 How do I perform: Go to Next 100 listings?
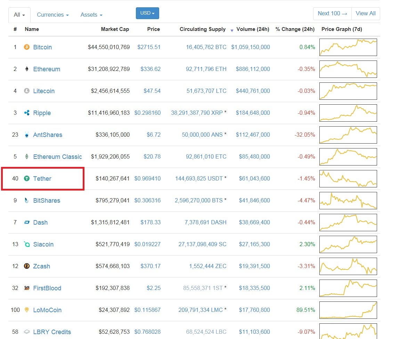[x=332, y=14]
